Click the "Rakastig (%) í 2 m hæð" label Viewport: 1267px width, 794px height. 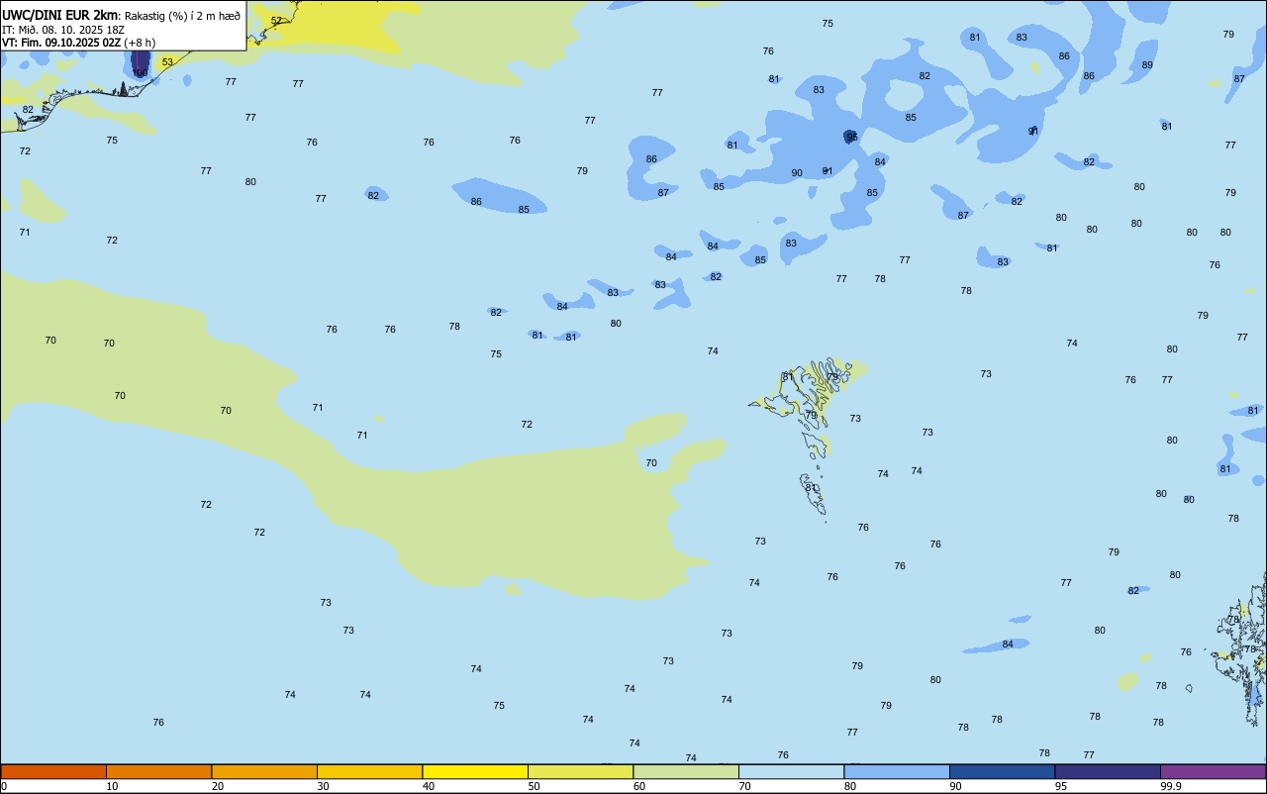pos(182,16)
